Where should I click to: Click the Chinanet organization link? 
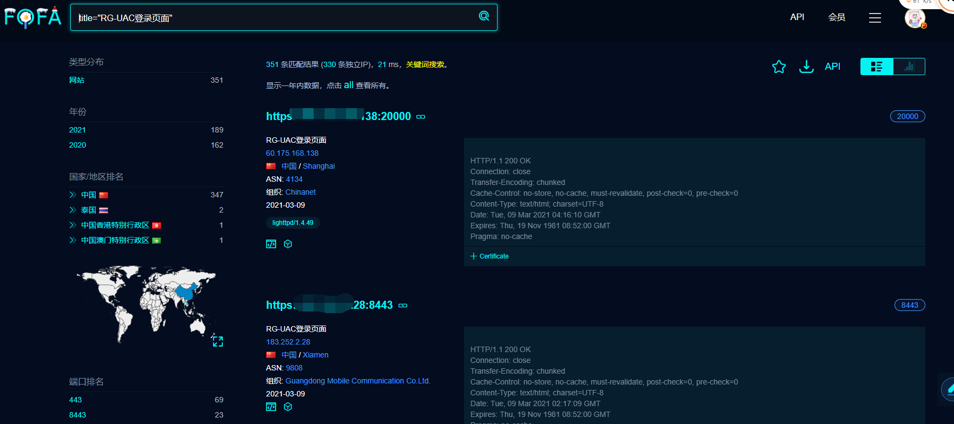click(301, 192)
